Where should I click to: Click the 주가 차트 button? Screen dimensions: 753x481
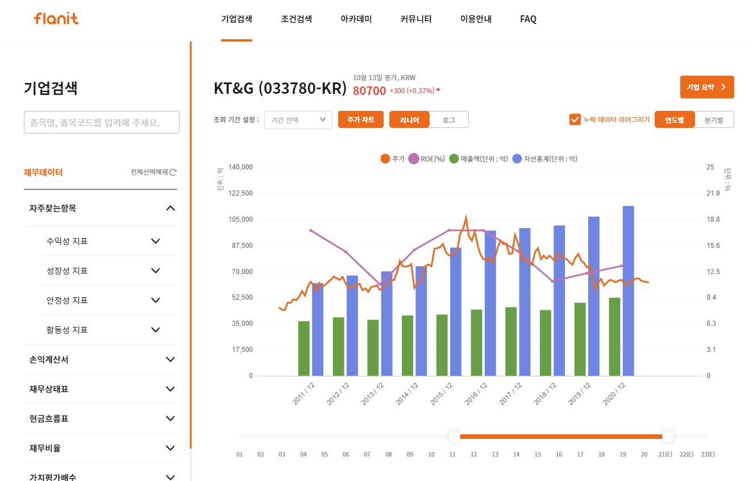coord(361,119)
